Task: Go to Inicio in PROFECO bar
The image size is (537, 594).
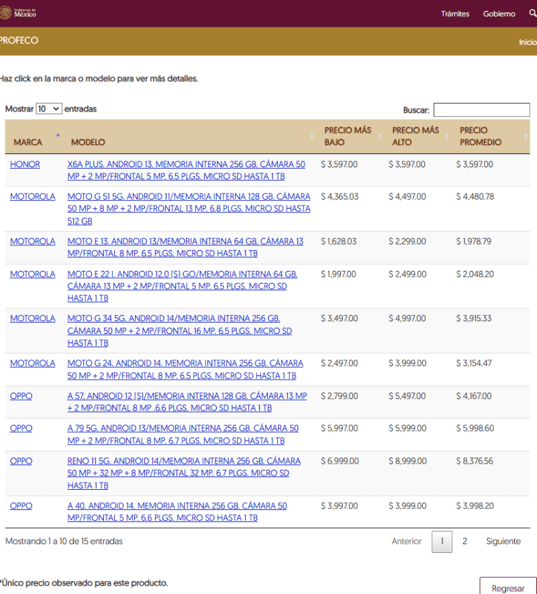Action: point(528,42)
